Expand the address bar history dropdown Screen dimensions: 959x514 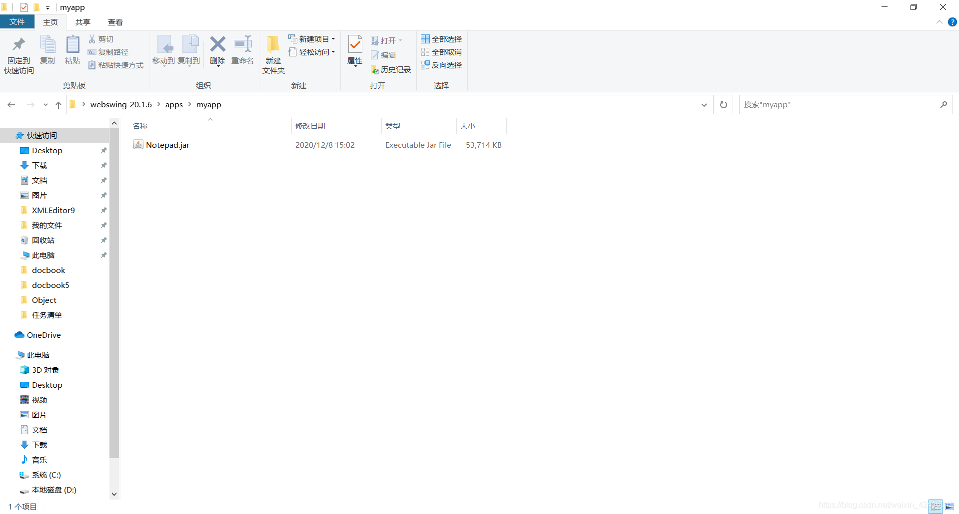704,105
